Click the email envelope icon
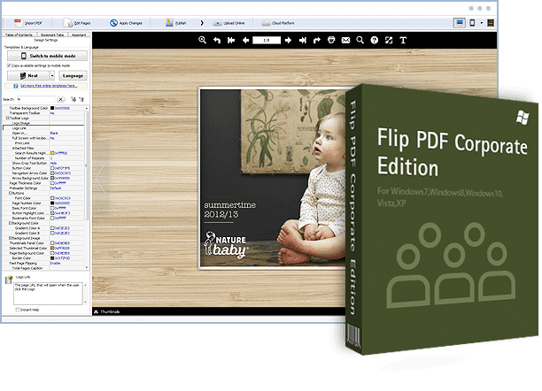Image resolution: width=542 pixels, height=391 pixels. click(345, 40)
